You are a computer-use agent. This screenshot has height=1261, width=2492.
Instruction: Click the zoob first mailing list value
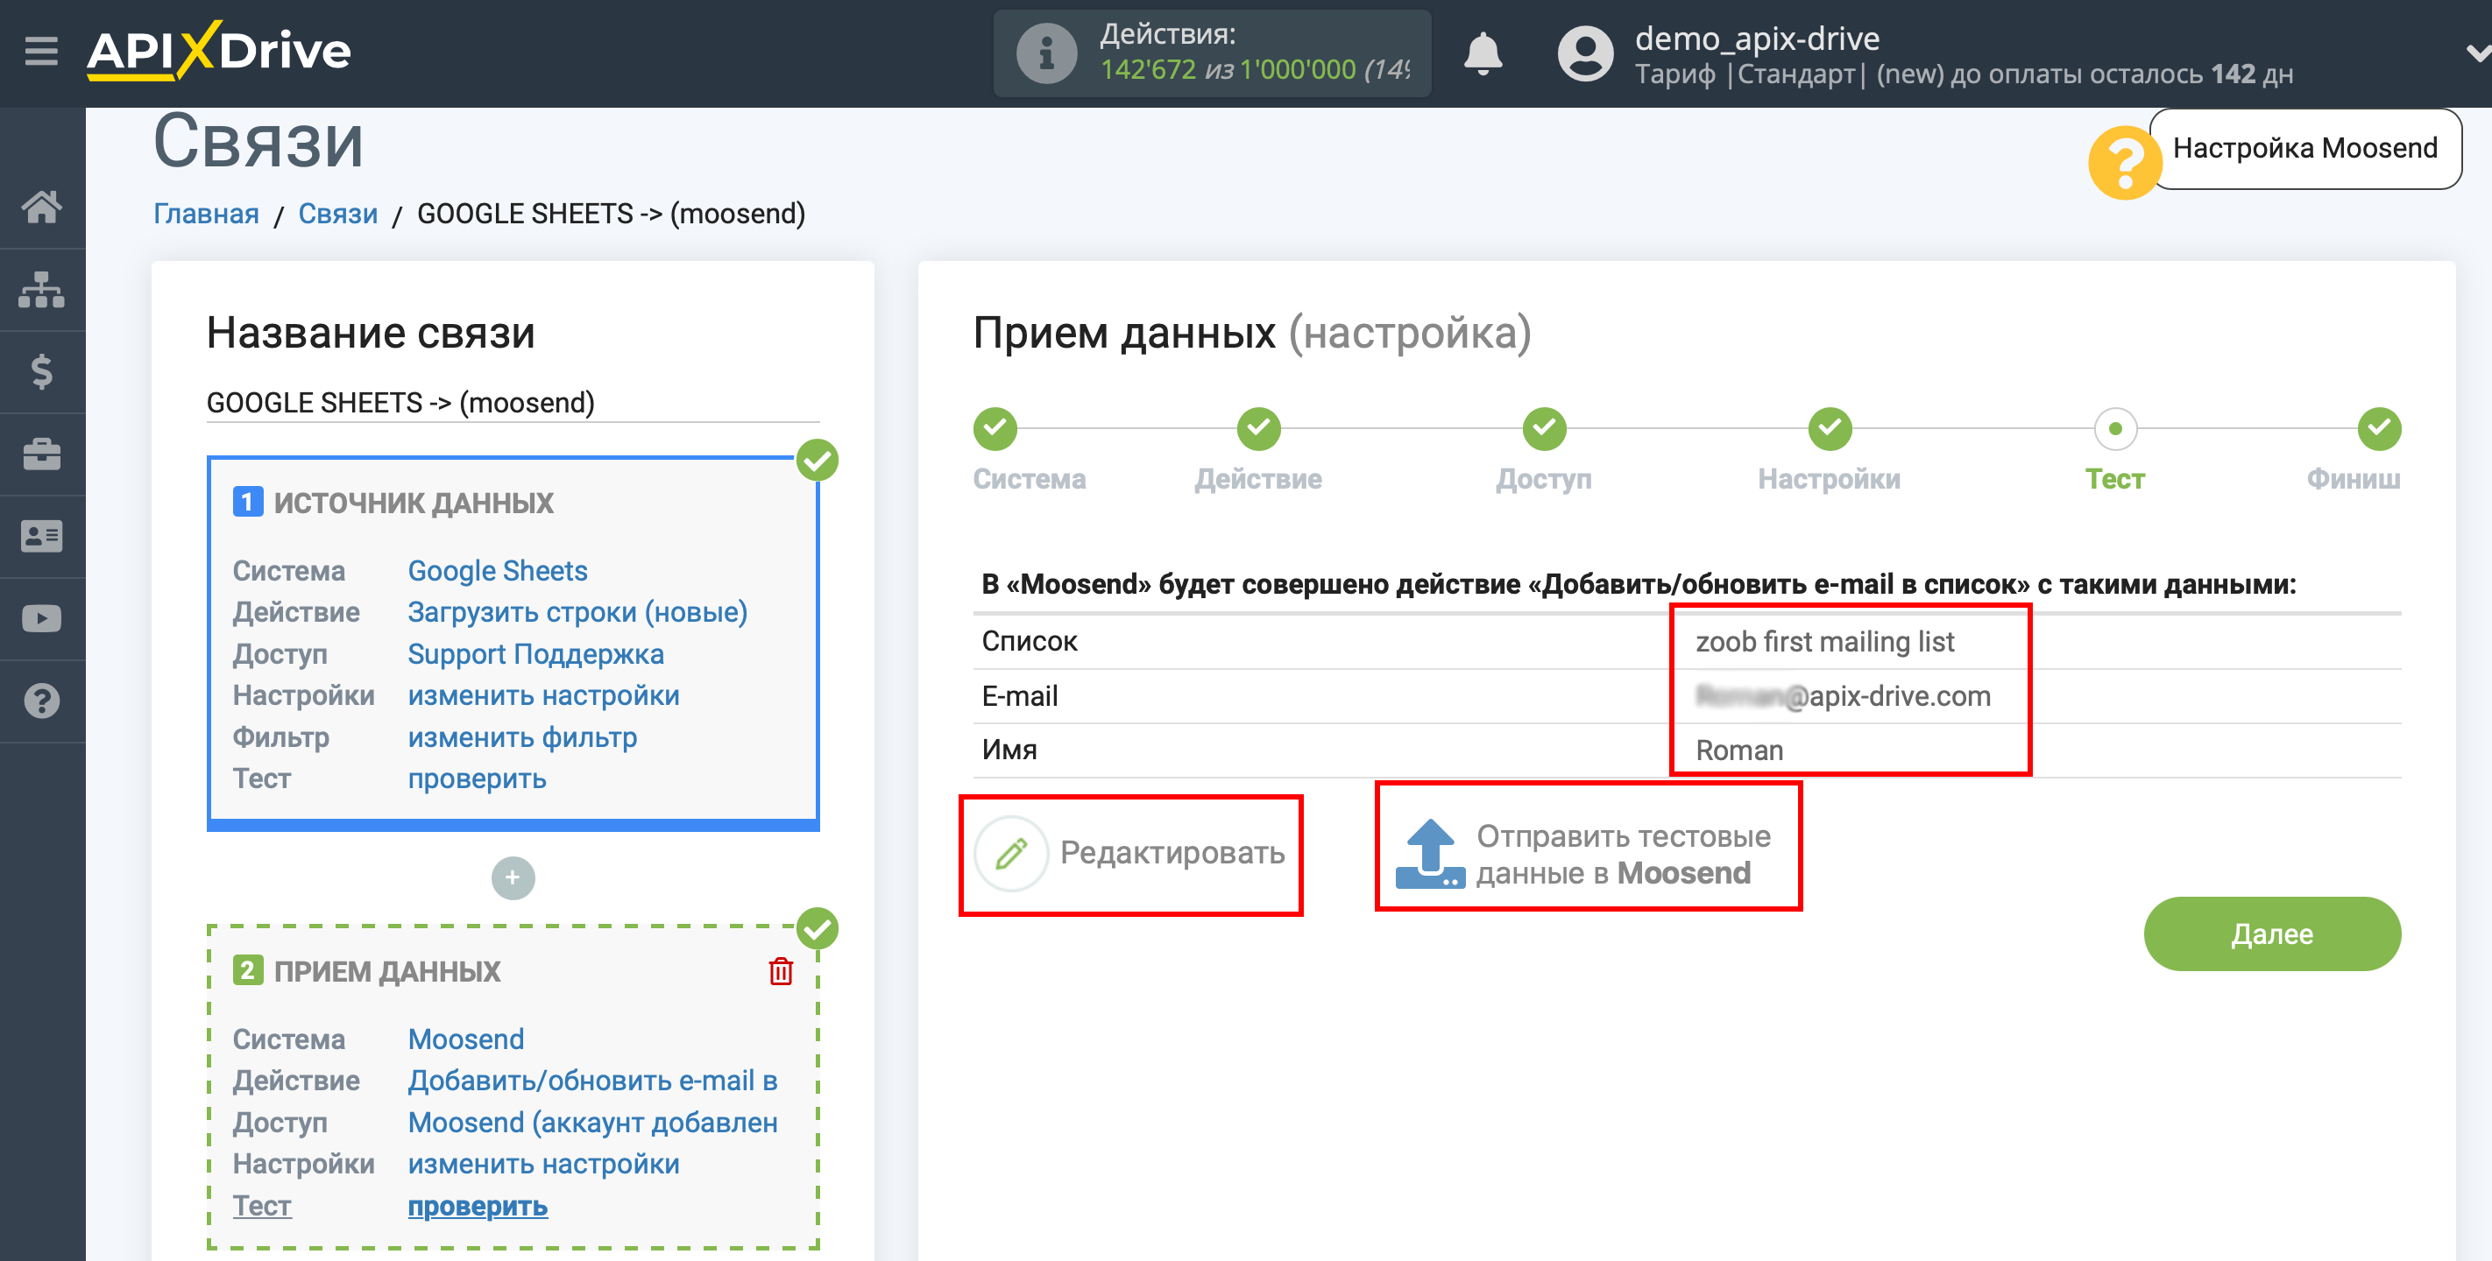[1824, 641]
